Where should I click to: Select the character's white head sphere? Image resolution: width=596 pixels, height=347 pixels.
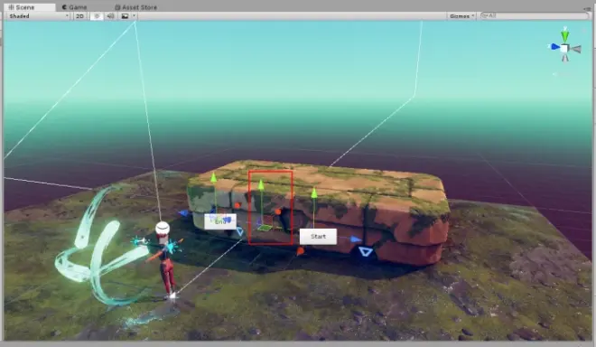(163, 229)
